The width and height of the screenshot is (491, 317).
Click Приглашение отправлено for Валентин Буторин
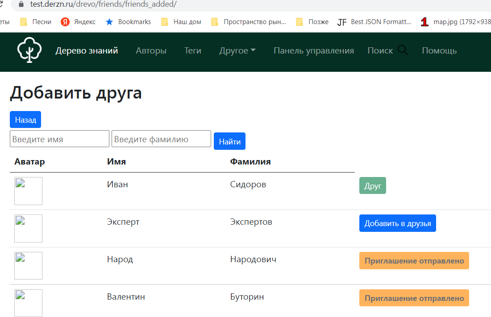point(414,298)
